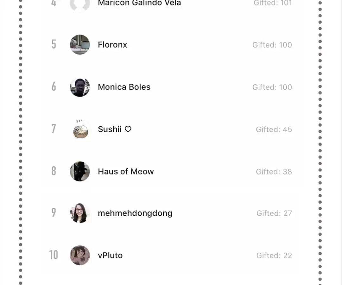Select the name Monica Boles
The image size is (342, 285).
pyautogui.click(x=124, y=87)
